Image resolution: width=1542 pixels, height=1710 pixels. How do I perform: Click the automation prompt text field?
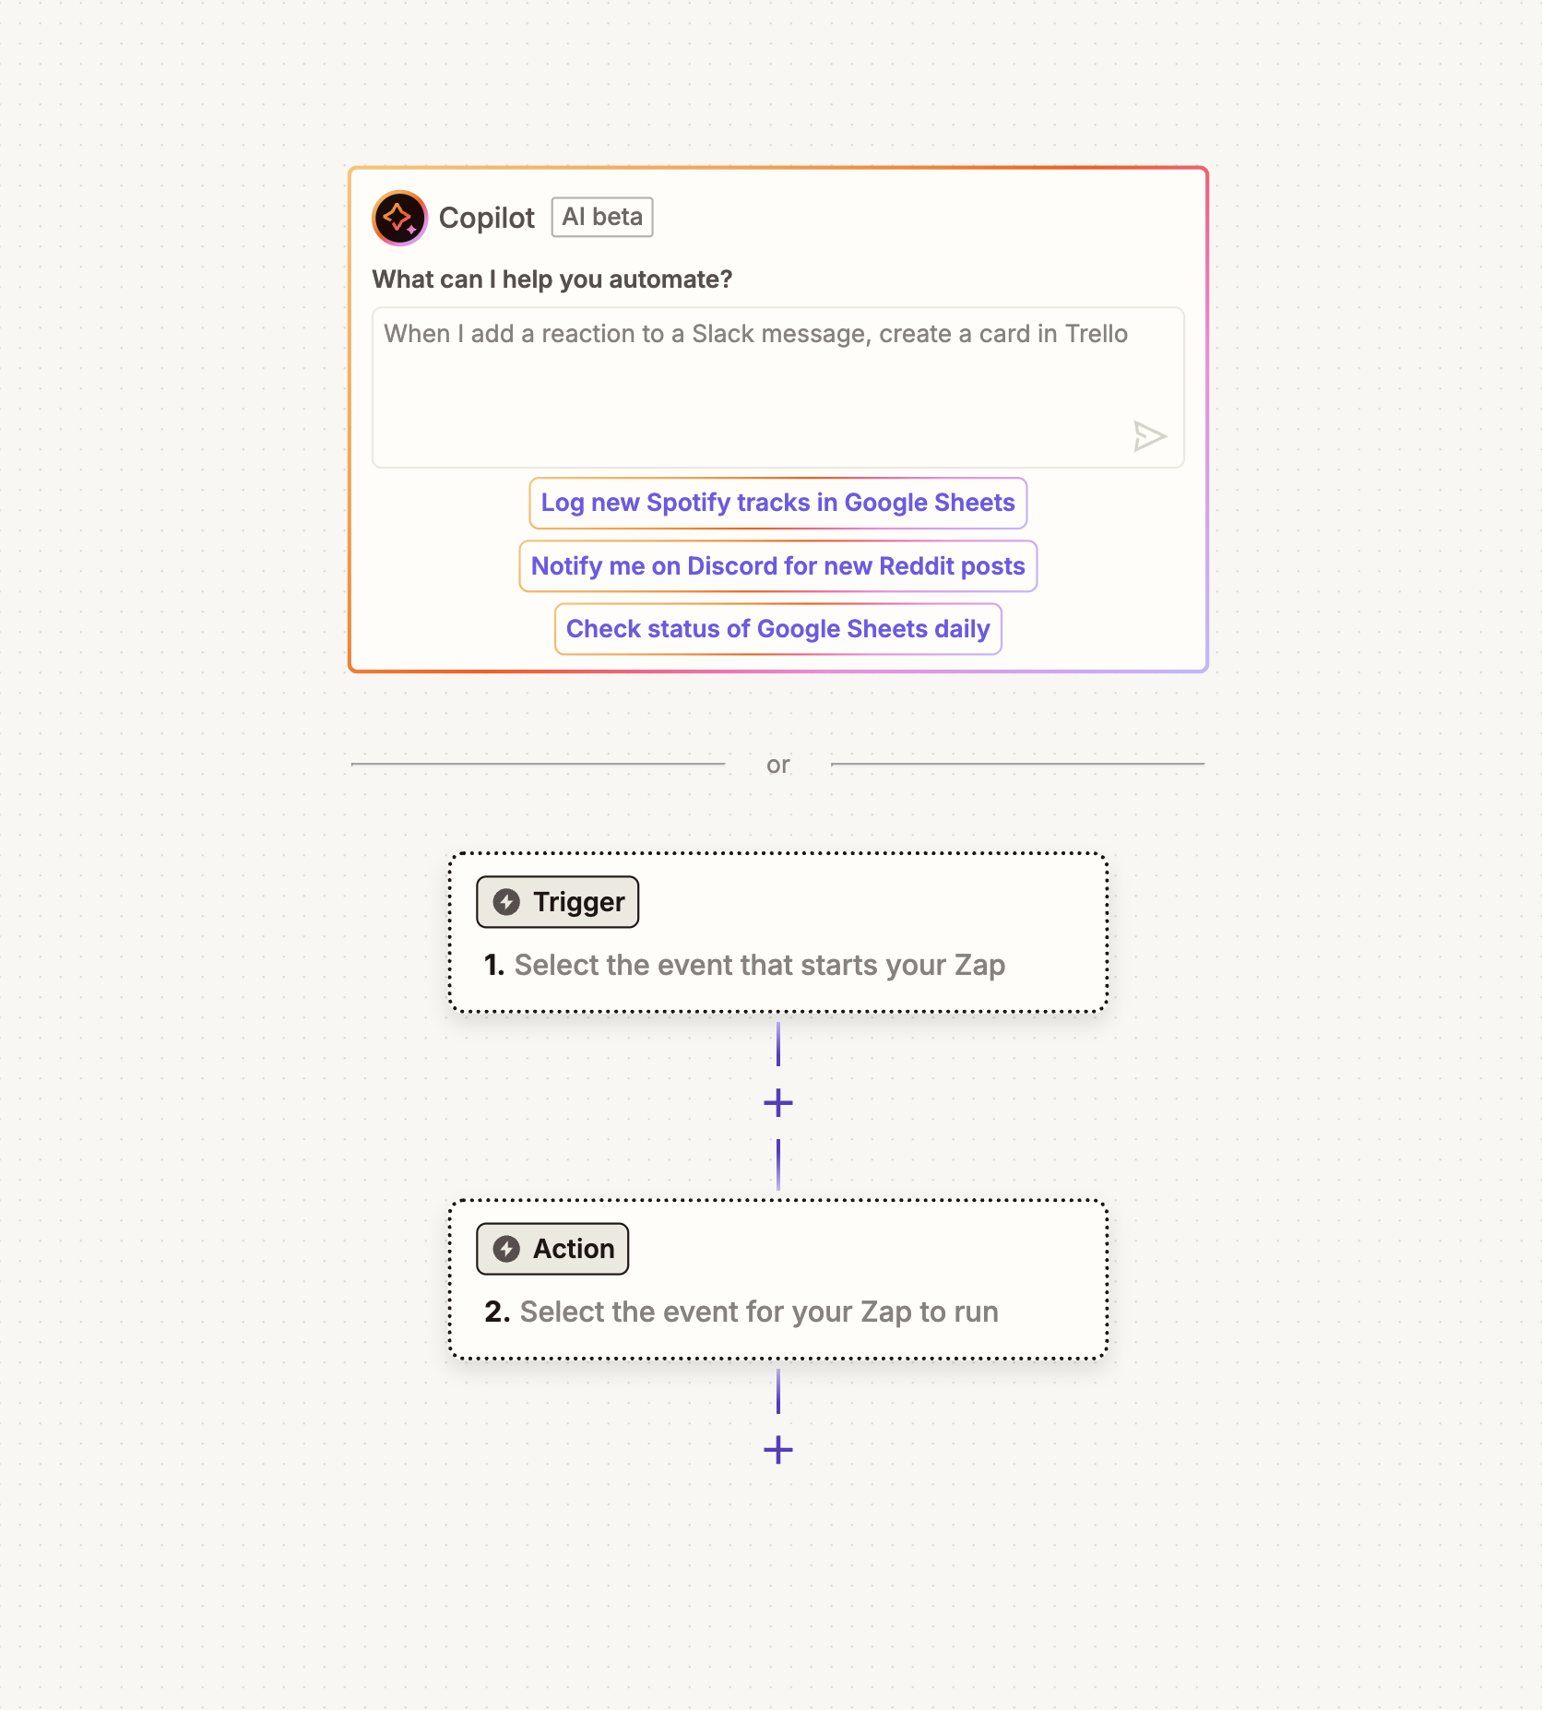(x=777, y=386)
